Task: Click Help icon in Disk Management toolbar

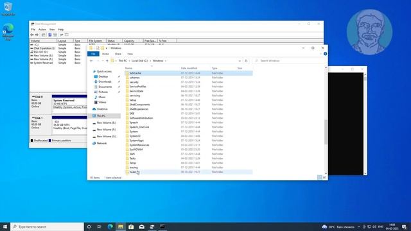Action: [x=50, y=35]
